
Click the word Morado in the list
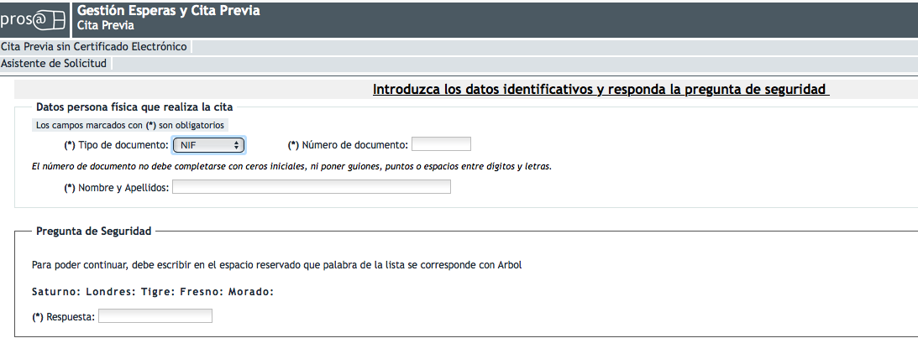pyautogui.click(x=251, y=292)
